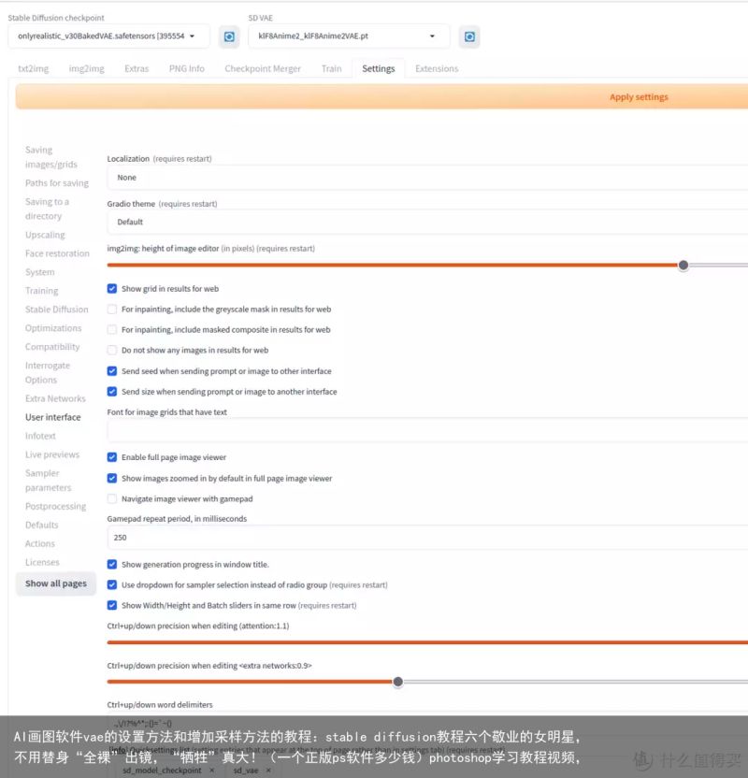Switch to the txt2img tab
Image resolution: width=748 pixels, height=778 pixels.
[x=34, y=68]
